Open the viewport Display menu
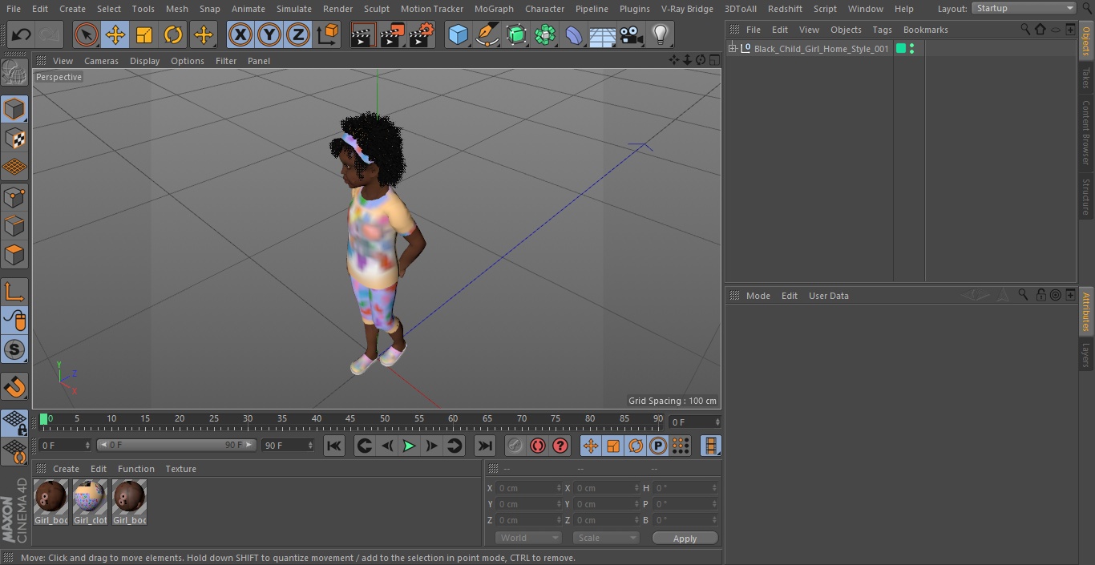1095x565 pixels. (144, 61)
